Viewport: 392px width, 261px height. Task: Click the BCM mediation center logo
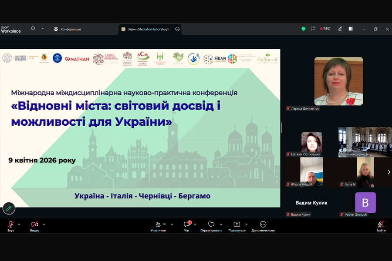click(142, 58)
